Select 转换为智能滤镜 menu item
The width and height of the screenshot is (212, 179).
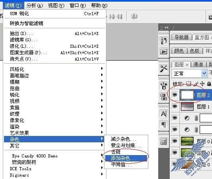[x=54, y=23]
